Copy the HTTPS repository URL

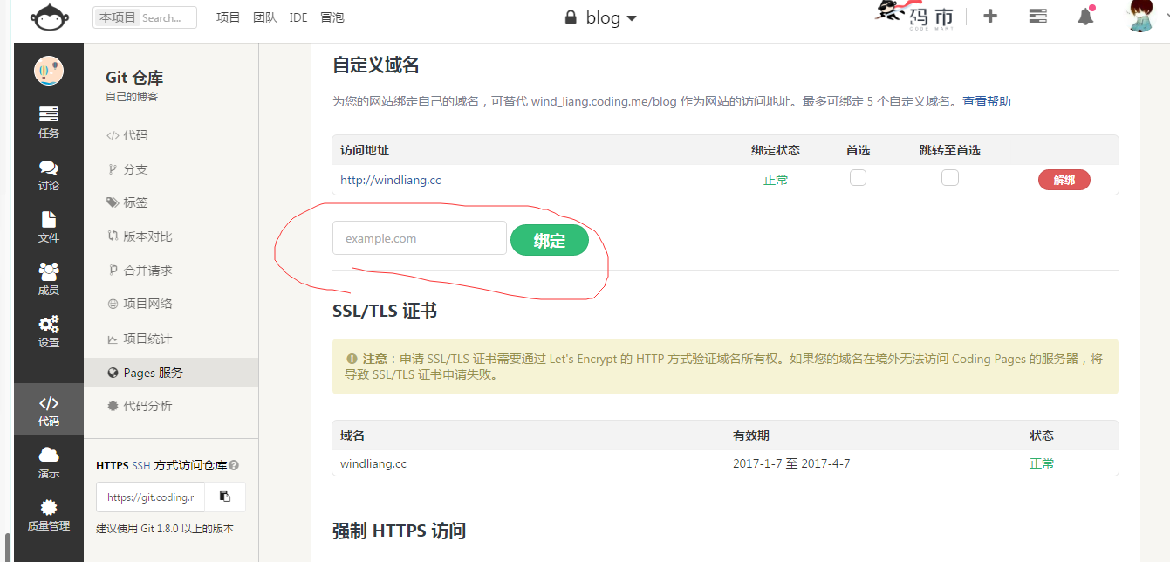pyautogui.click(x=225, y=497)
